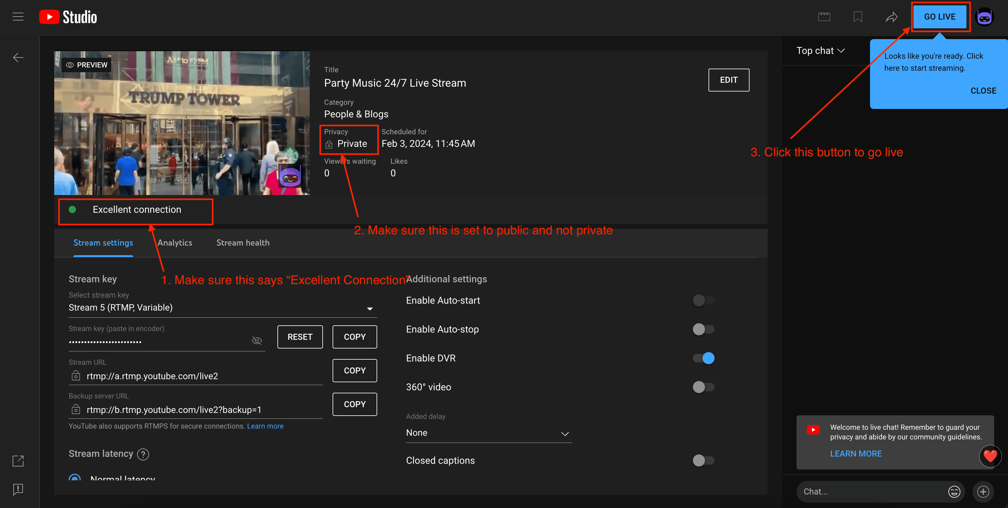Switch to the Stream settings tab

pyautogui.click(x=103, y=243)
